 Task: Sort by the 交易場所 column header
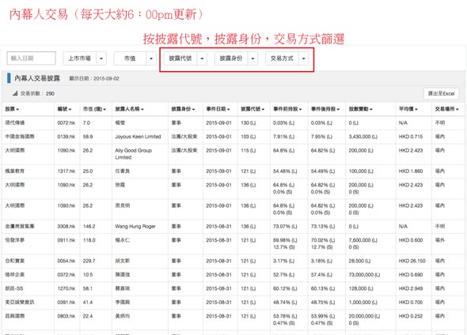[x=446, y=109]
